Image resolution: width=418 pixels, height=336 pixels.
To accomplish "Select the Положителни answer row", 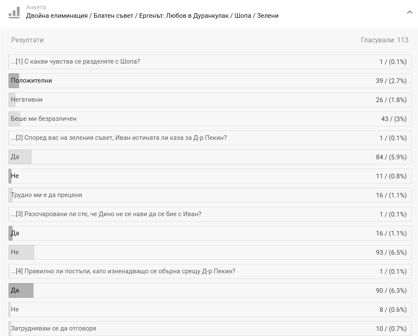I will (x=210, y=81).
